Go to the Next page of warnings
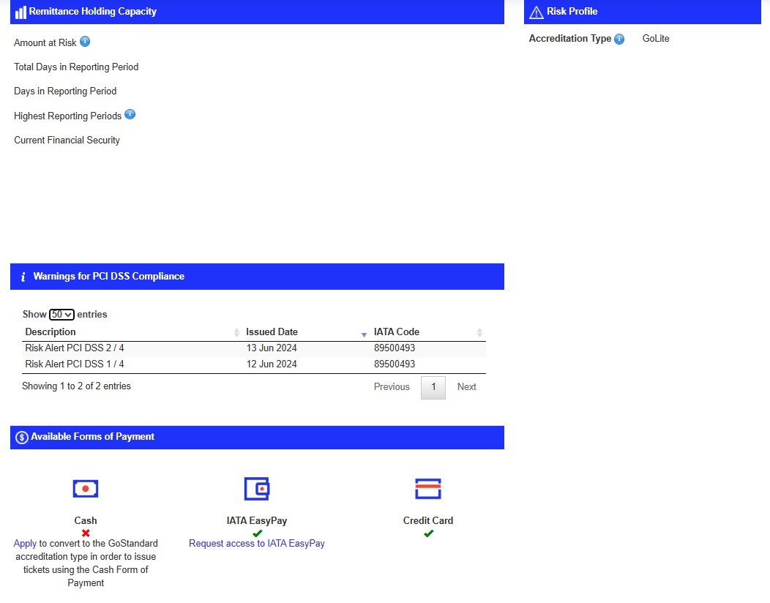 click(466, 387)
